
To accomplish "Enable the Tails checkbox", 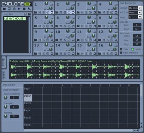I will pyautogui.click(x=121, y=49).
